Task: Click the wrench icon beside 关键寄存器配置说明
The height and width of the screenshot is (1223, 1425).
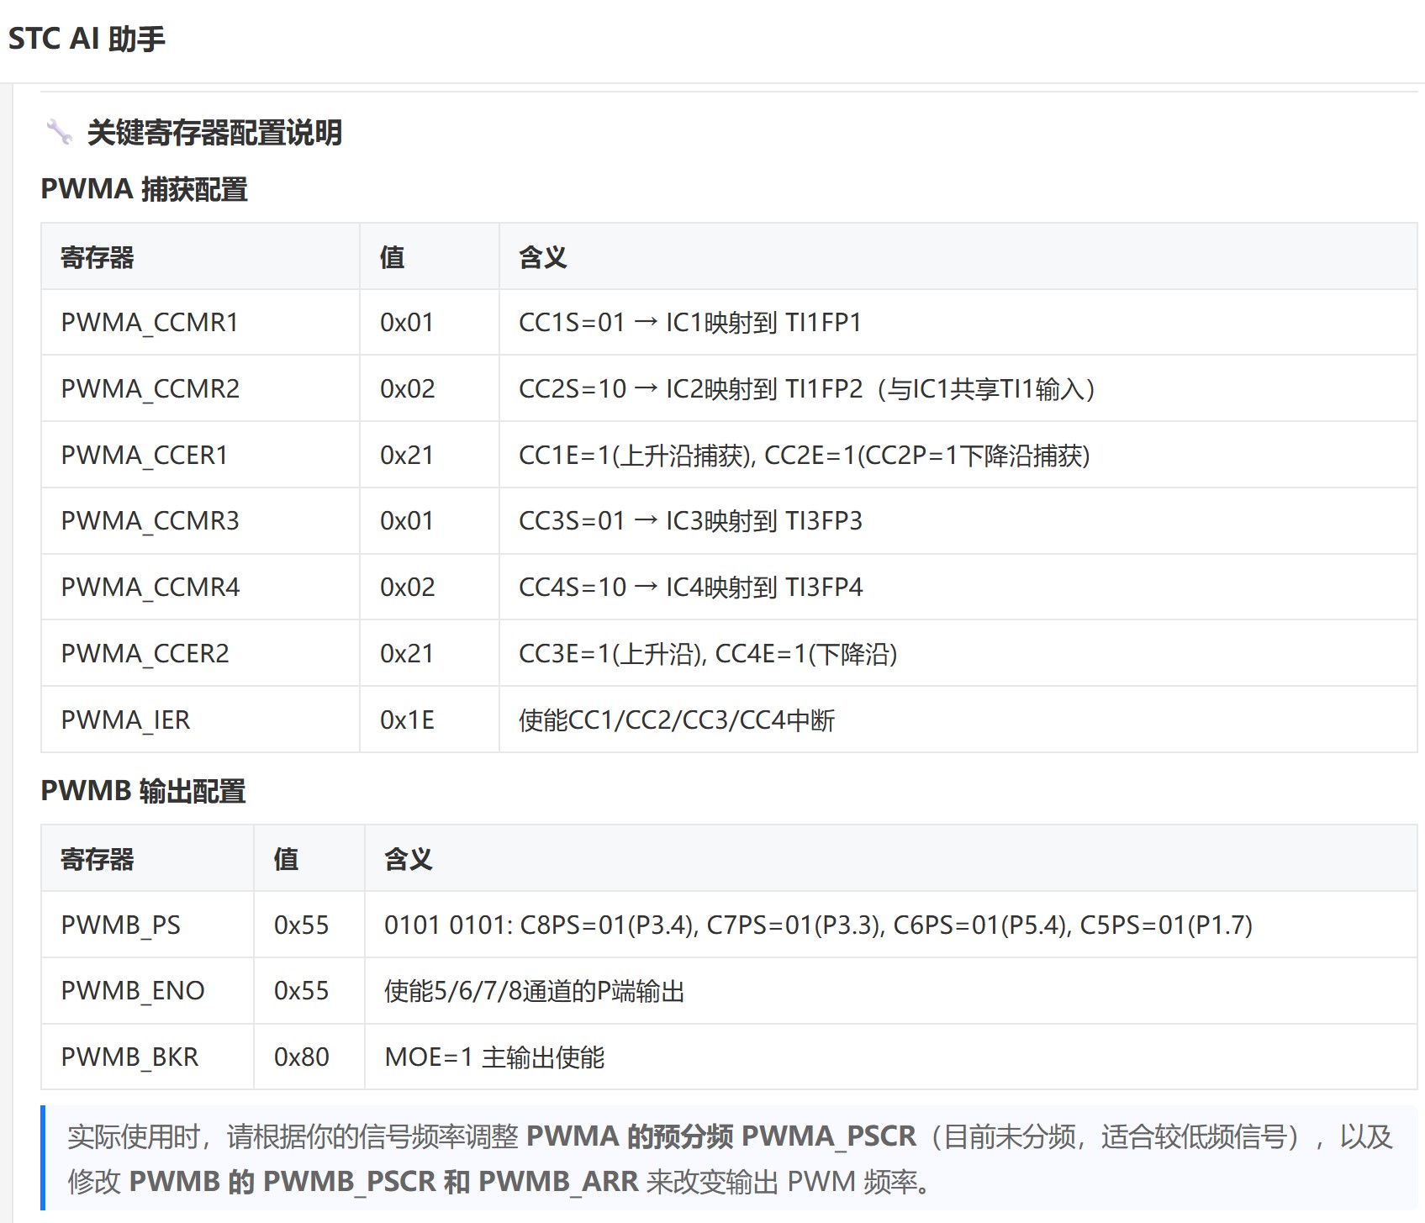Action: 59,132
